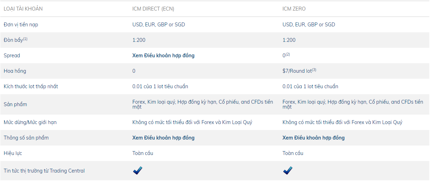Click the Tin tức thị trường từ Trading Central label

44,171
